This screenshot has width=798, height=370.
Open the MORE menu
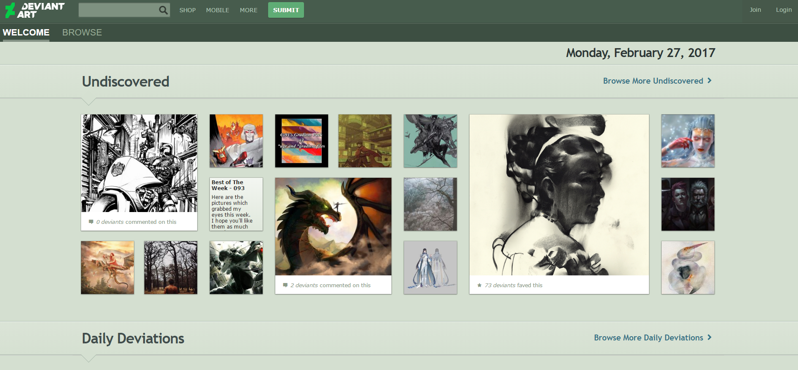[x=249, y=10]
